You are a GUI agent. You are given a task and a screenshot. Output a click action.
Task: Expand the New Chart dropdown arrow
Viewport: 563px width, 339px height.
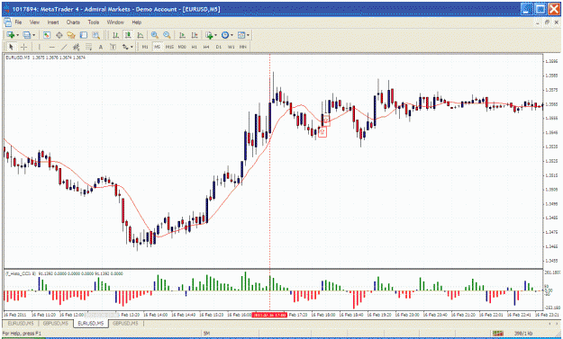coord(17,35)
